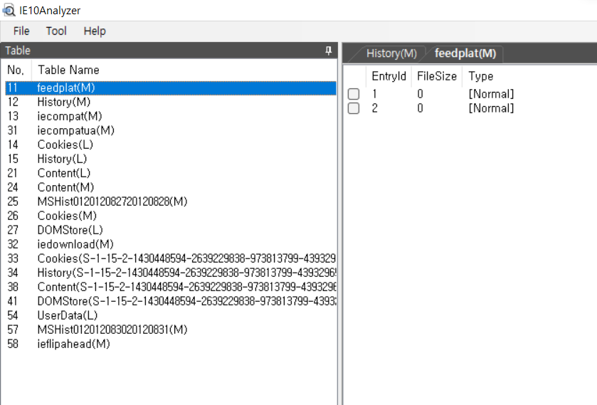597x405 pixels.
Task: Sort by the FileSize column header
Action: [x=437, y=76]
